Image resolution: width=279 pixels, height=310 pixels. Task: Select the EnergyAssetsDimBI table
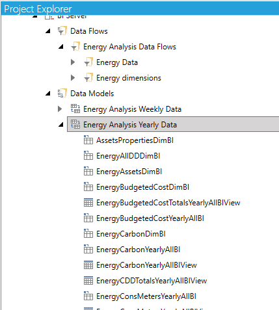click(x=129, y=172)
